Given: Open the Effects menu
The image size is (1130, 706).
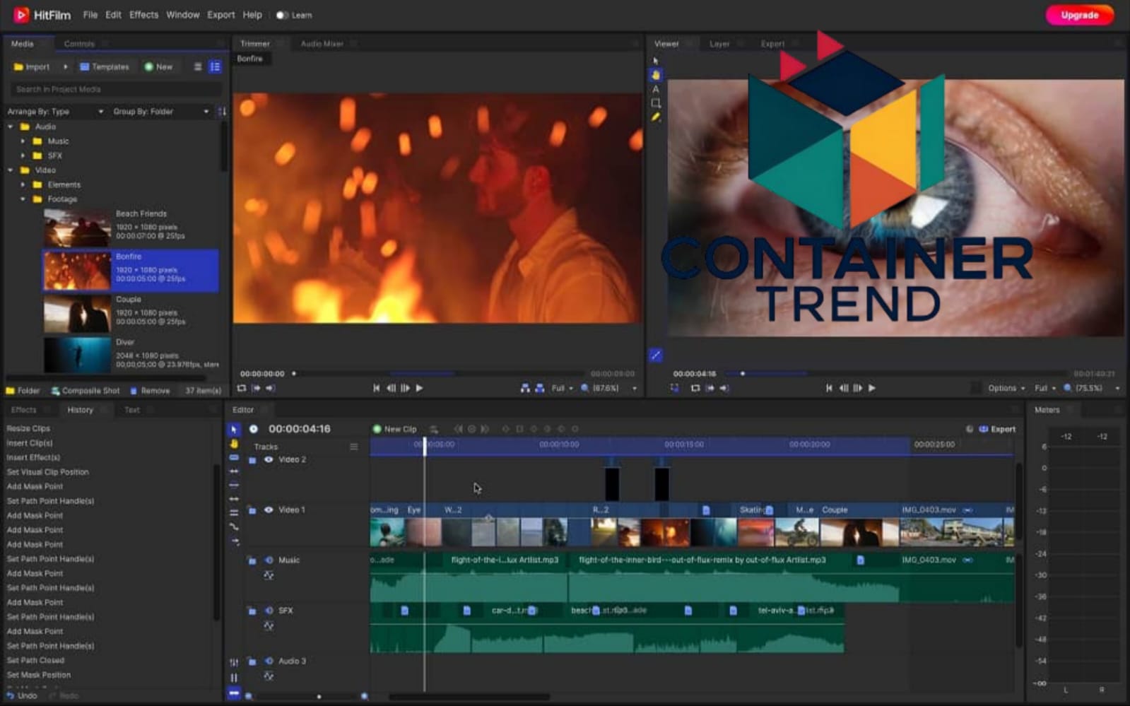Looking at the screenshot, I should (x=144, y=15).
